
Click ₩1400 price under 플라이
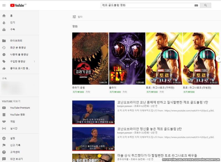115,92
